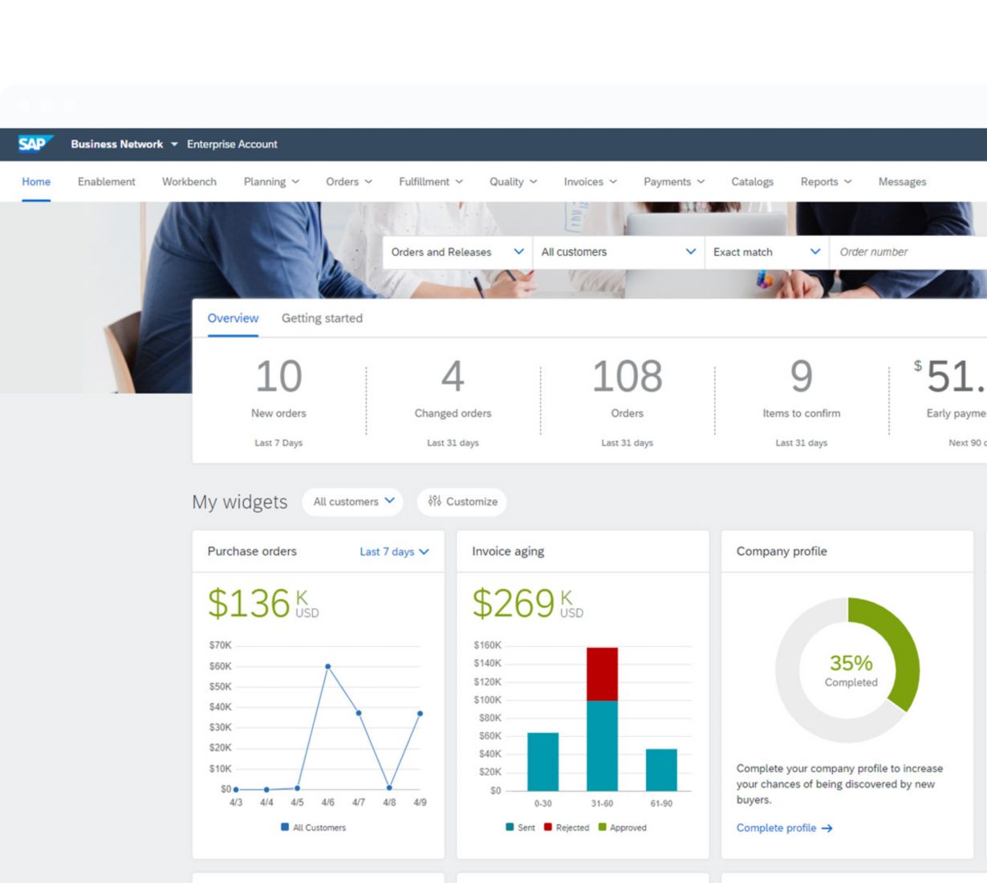Click the Complete profile link
The image size is (987, 883).
[776, 828]
